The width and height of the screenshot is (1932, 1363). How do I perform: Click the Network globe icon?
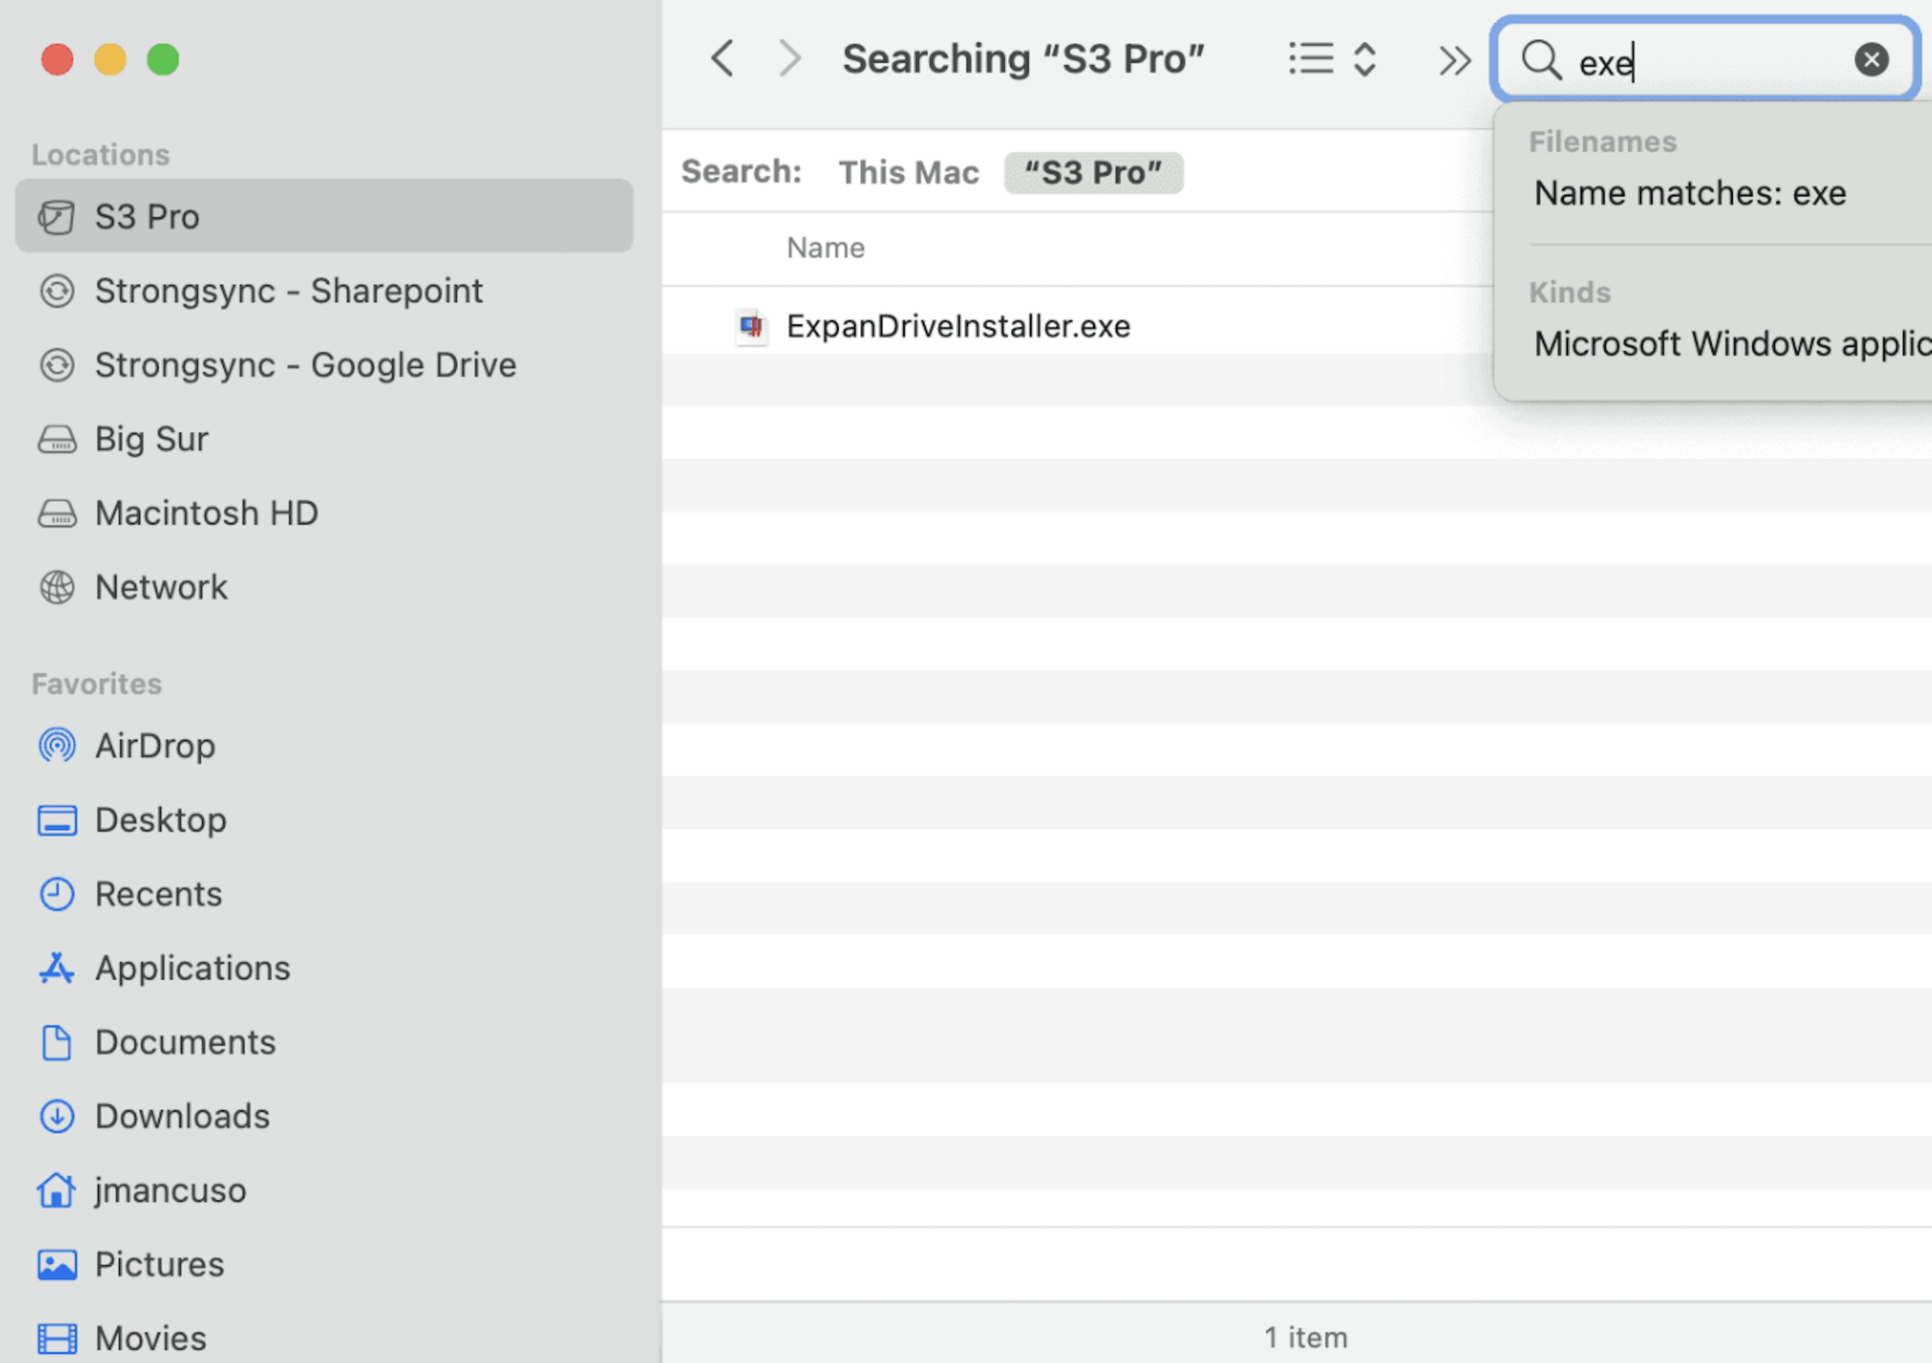(x=57, y=587)
